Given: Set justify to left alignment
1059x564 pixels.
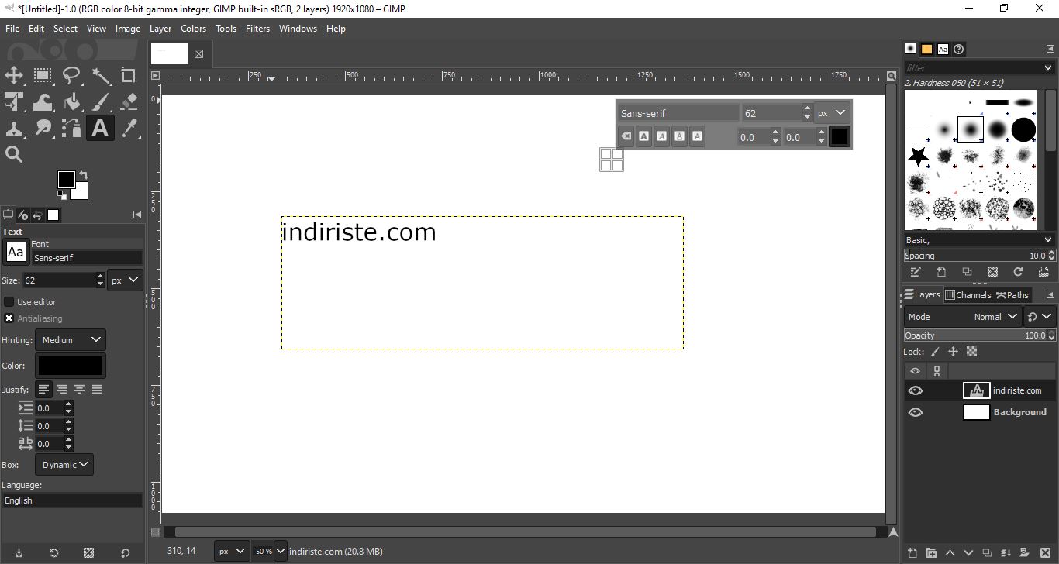Looking at the screenshot, I should 43,389.
